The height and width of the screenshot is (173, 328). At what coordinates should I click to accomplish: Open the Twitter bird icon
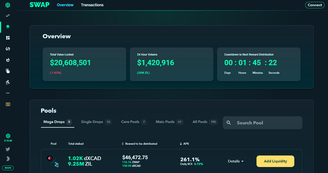coord(8,149)
